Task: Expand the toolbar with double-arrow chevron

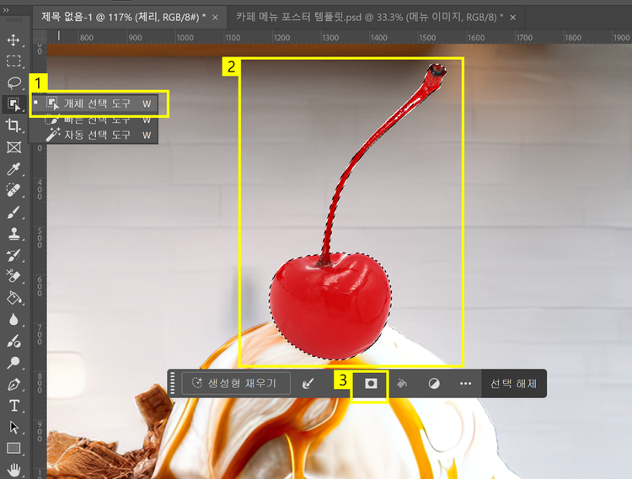Action: pos(6,10)
